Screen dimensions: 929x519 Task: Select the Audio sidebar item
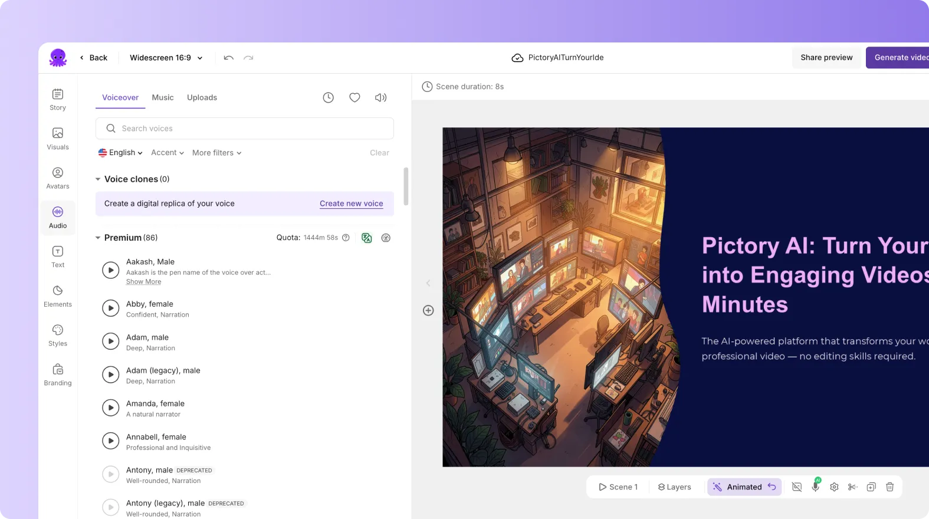(x=58, y=218)
